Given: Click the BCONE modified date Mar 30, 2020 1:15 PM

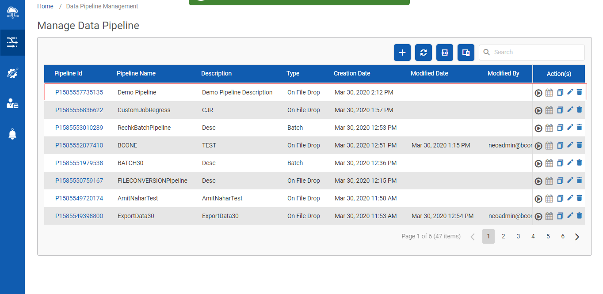Looking at the screenshot, I should click(441, 145).
